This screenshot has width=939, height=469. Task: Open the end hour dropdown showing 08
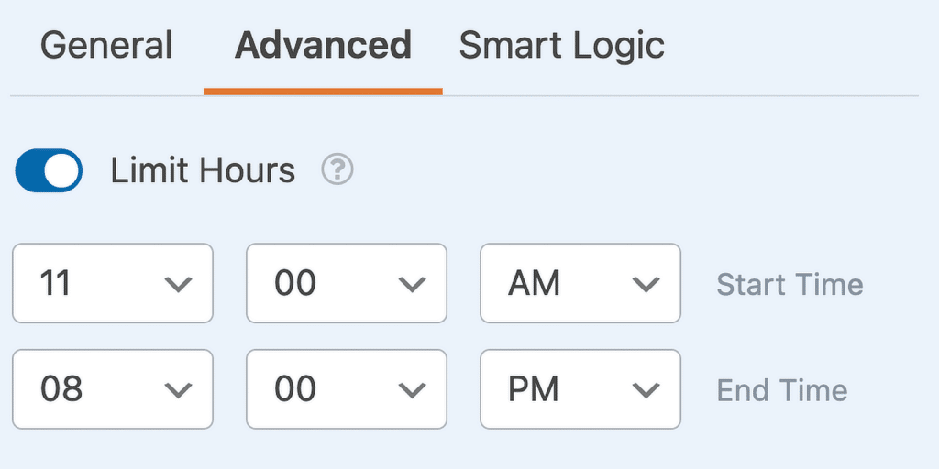112,389
